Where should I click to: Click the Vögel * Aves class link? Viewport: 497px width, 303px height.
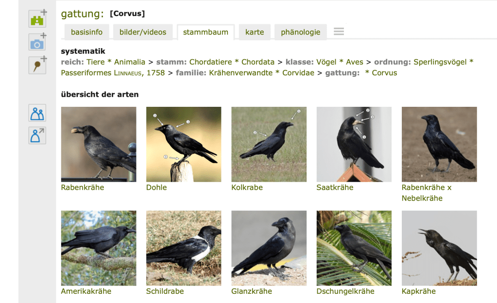tap(340, 62)
